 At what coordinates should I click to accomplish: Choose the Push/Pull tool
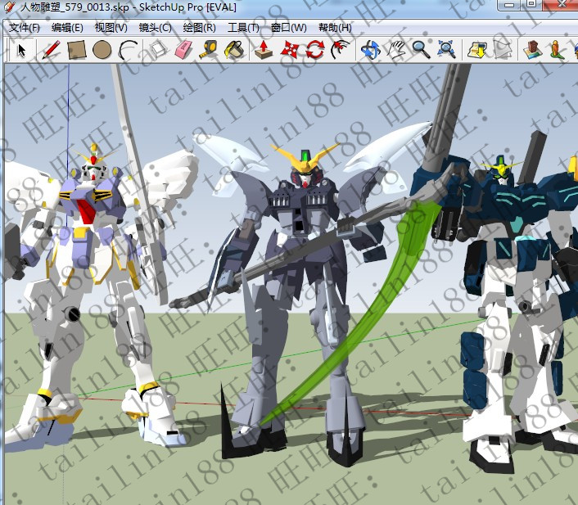pyautogui.click(x=264, y=50)
